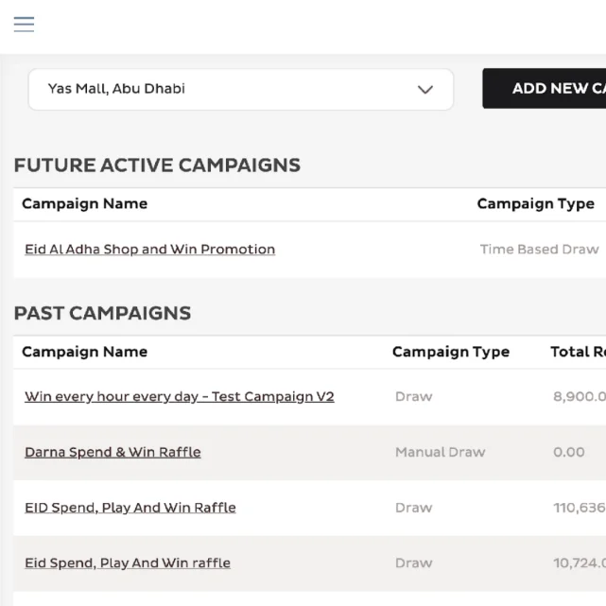The image size is (606, 606).
Task: Click Campaign Type header under Future Active Campaigns
Action: tap(535, 204)
